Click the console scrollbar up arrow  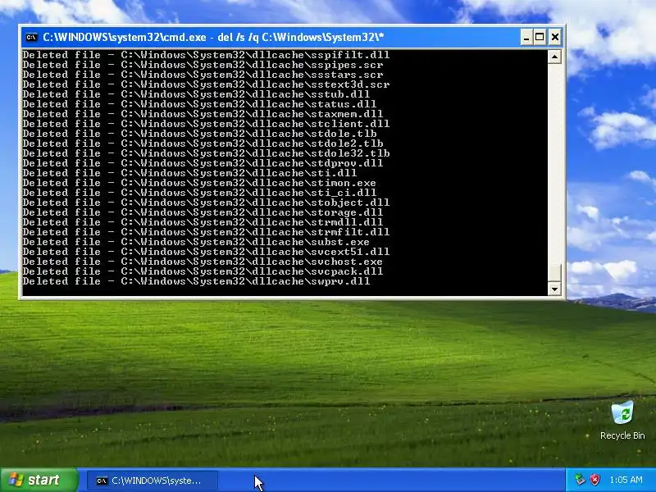point(554,57)
